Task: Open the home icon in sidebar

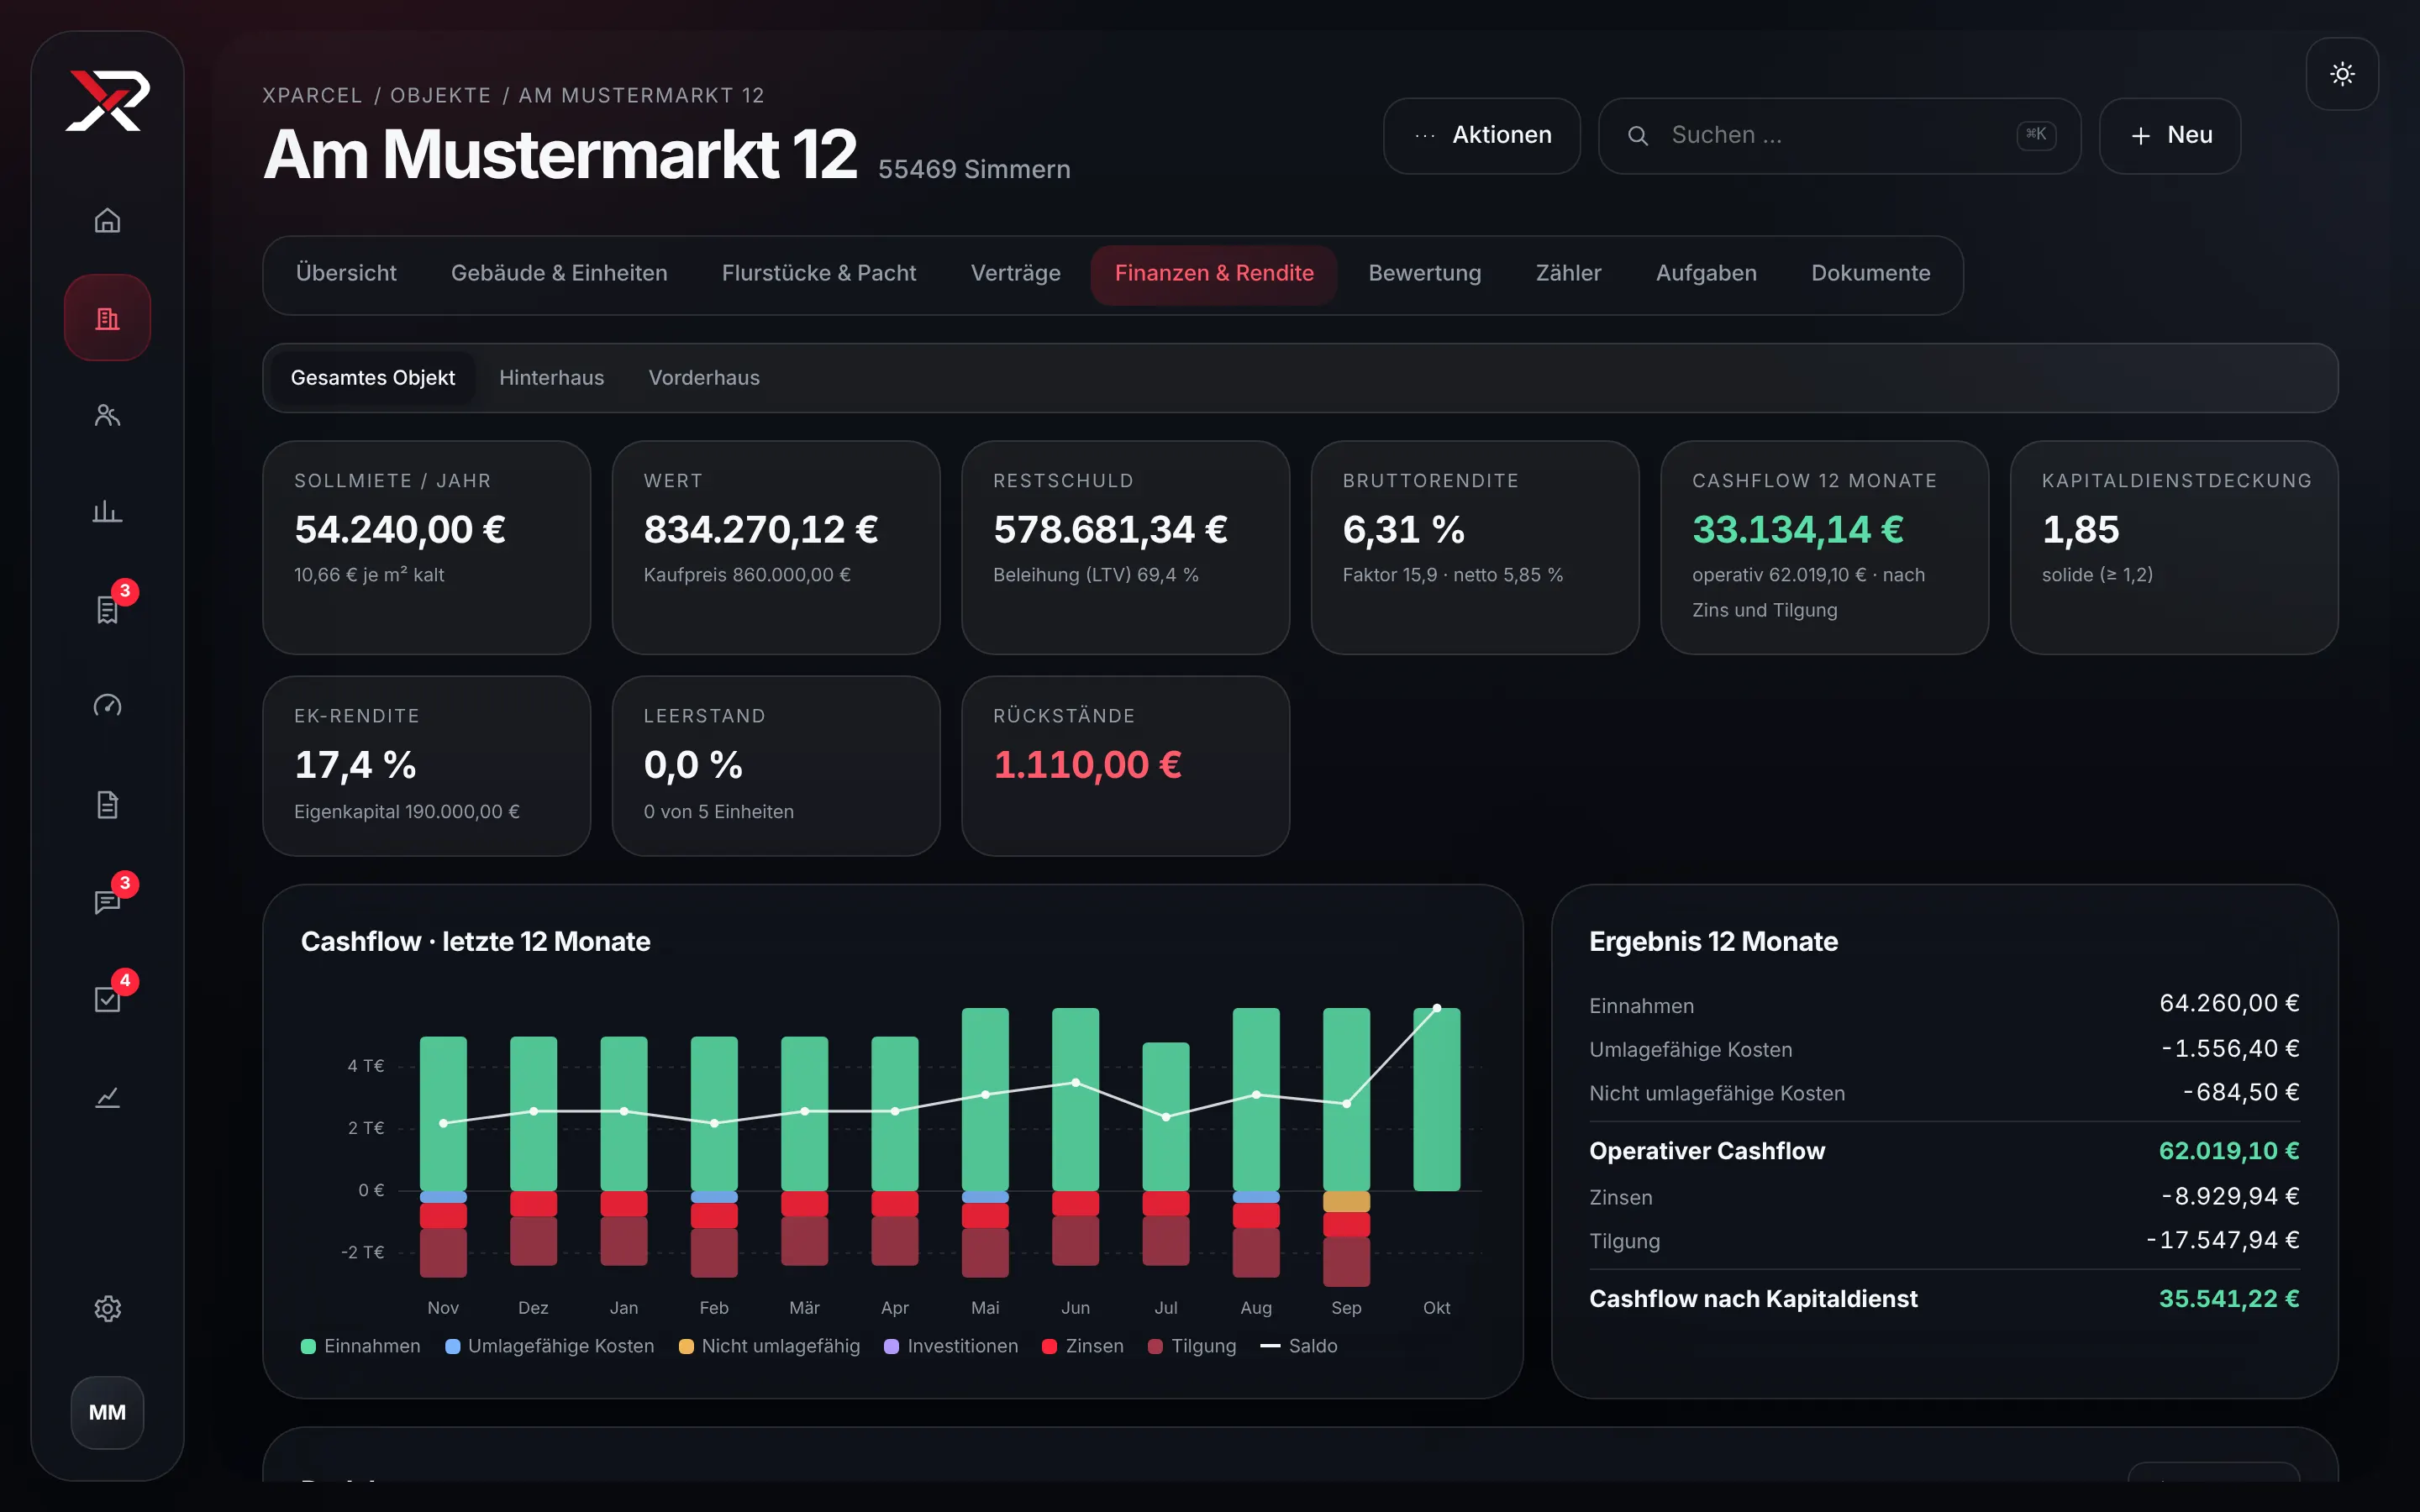Action: [107, 220]
